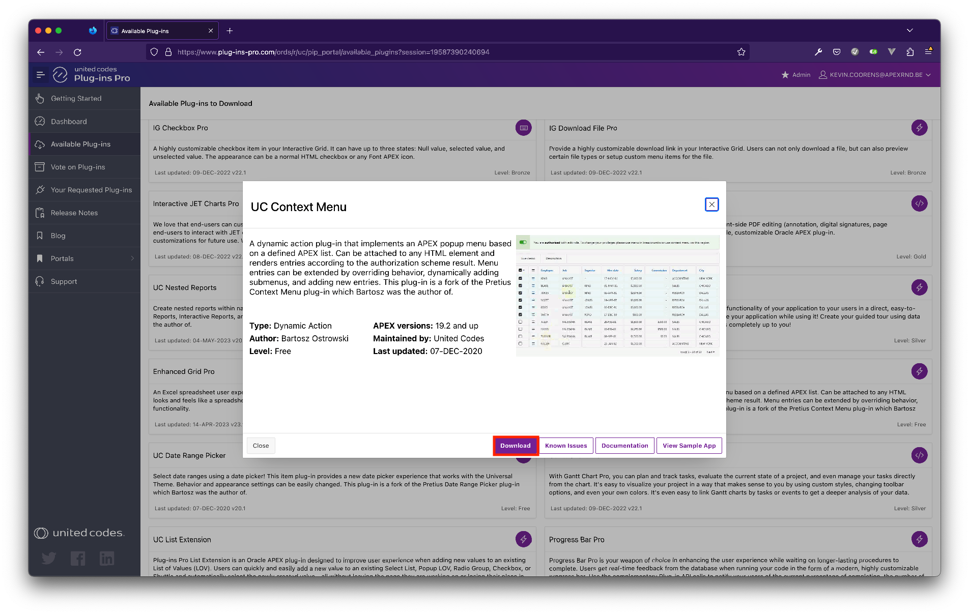Open the United Codes Twitter icon

pos(49,559)
